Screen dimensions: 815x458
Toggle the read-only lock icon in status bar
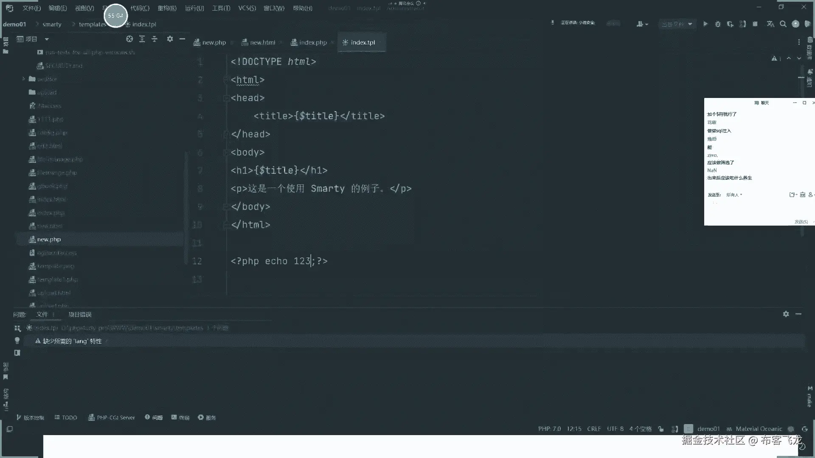(661, 429)
